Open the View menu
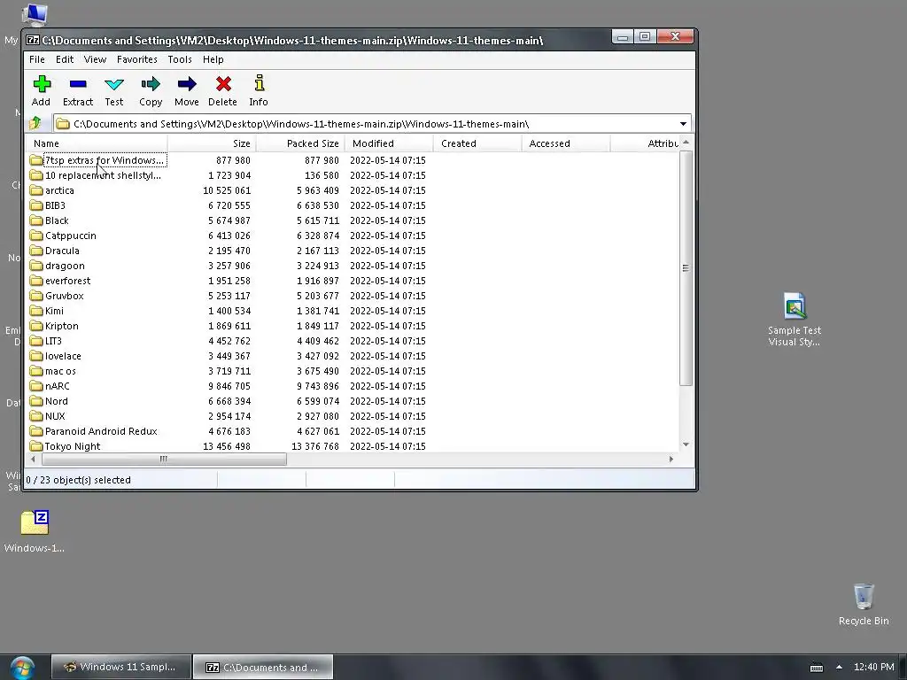This screenshot has width=907, height=680. [95, 59]
